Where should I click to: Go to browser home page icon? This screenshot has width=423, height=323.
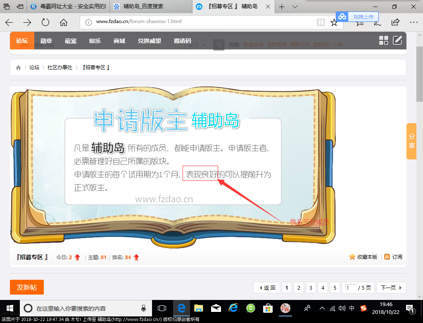pos(64,22)
